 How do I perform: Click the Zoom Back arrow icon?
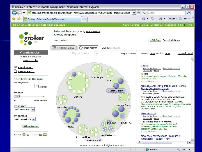point(74,53)
